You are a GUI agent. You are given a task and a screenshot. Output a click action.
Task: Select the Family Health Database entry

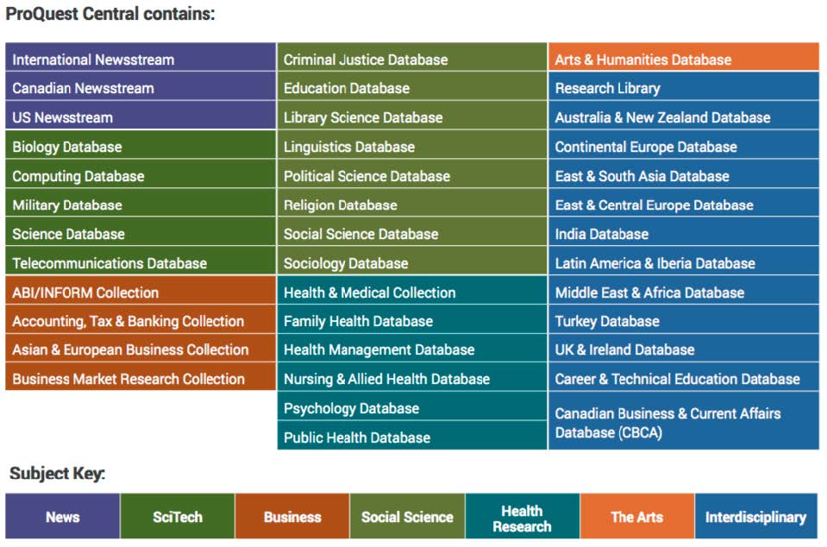pos(412,319)
